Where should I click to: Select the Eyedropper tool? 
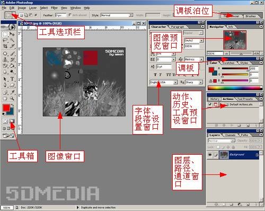[12, 92]
